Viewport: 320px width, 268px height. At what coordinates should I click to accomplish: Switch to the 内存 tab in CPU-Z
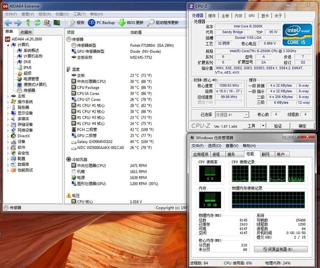click(x=238, y=16)
